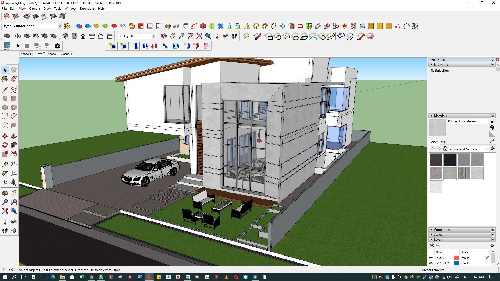
Task: Expand the Styles panel
Action: [432, 235]
